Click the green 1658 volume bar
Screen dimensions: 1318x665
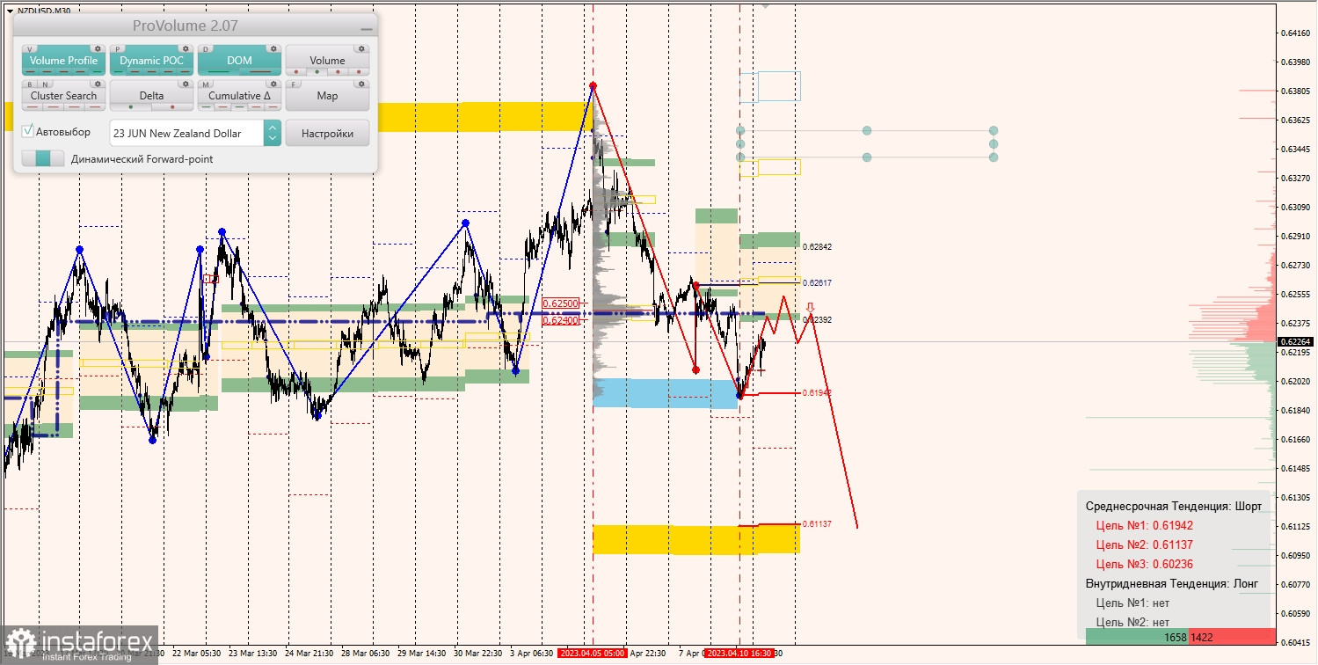click(x=1137, y=636)
